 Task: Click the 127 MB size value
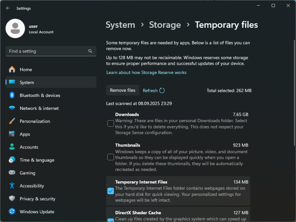click(x=241, y=213)
